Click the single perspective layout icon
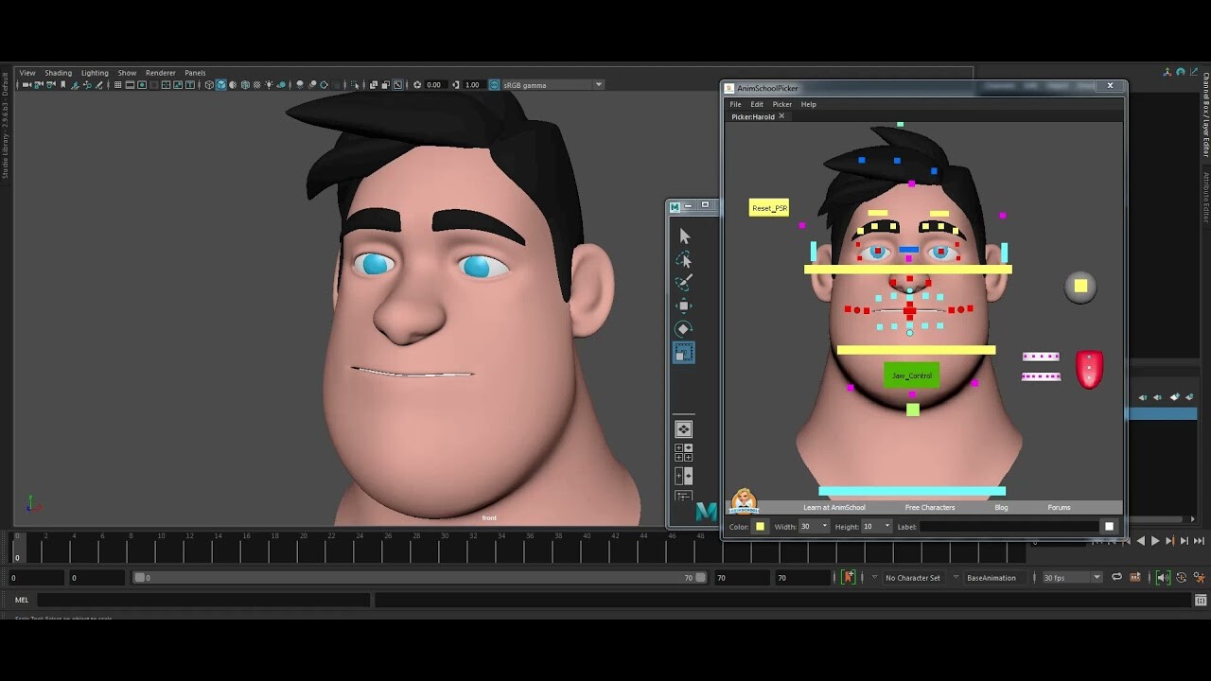This screenshot has width=1211, height=681. pyautogui.click(x=683, y=428)
